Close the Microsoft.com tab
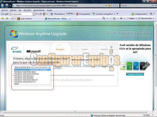The height and width of the screenshot is (117, 157). click(70, 18)
